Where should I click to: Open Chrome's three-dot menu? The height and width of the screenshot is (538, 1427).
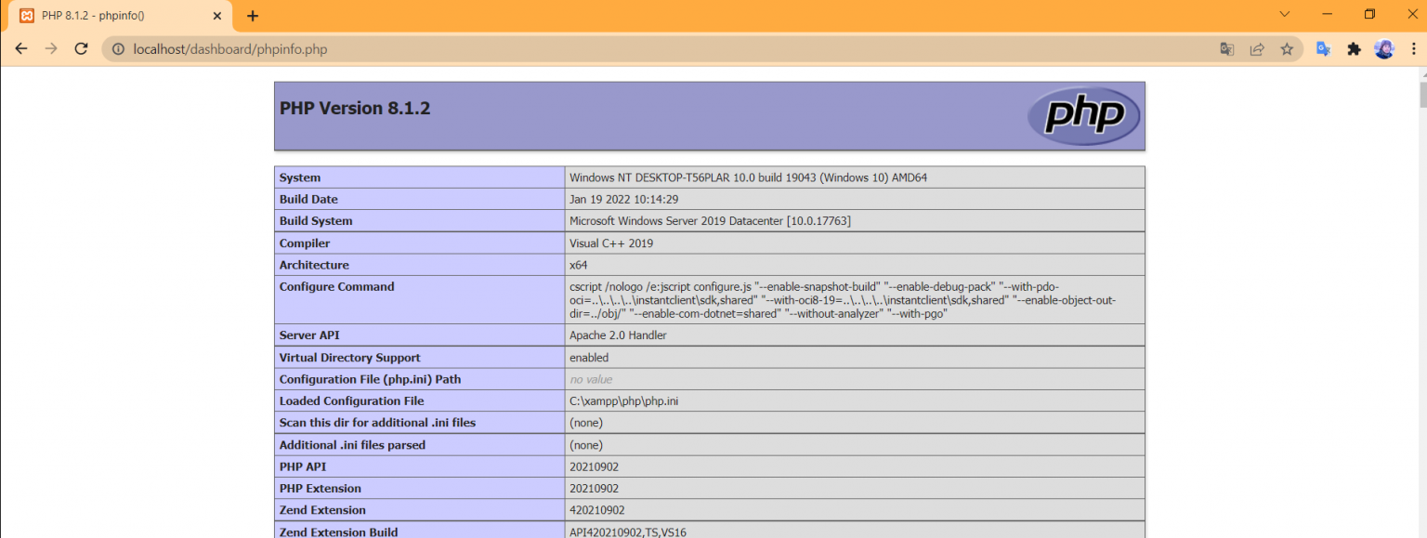1414,49
